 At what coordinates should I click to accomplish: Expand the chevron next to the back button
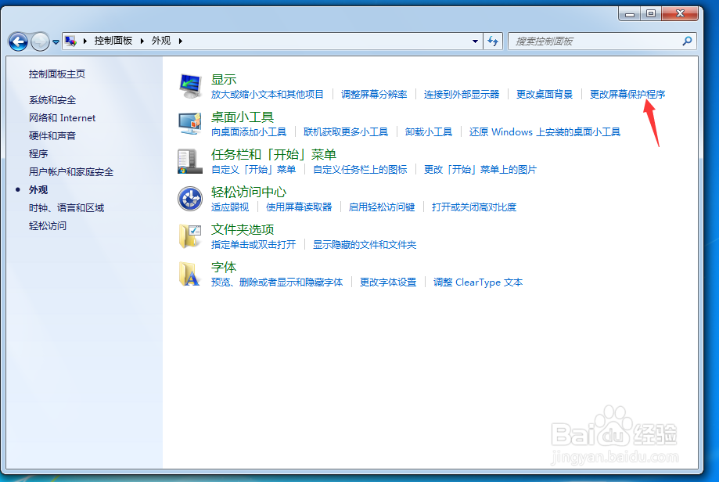pos(55,41)
